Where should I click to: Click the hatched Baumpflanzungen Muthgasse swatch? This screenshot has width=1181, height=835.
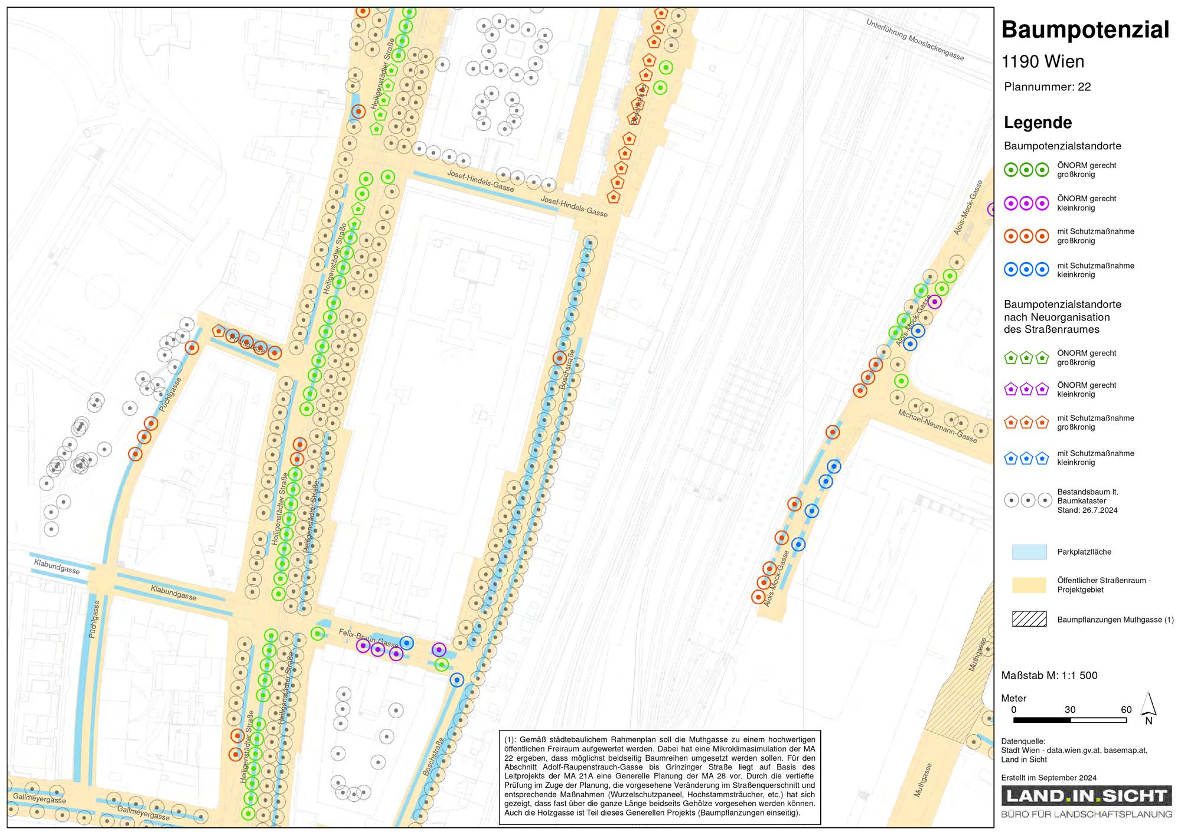tap(1029, 619)
